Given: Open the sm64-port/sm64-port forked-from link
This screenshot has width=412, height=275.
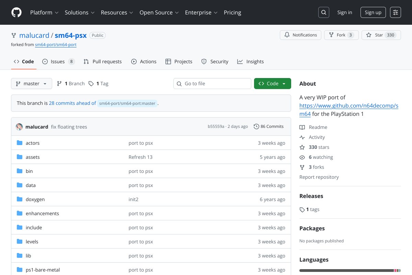Looking at the screenshot, I should tap(56, 45).
